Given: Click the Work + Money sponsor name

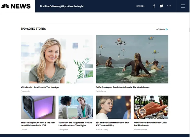Looking at the screenshot, I should point(102,129).
